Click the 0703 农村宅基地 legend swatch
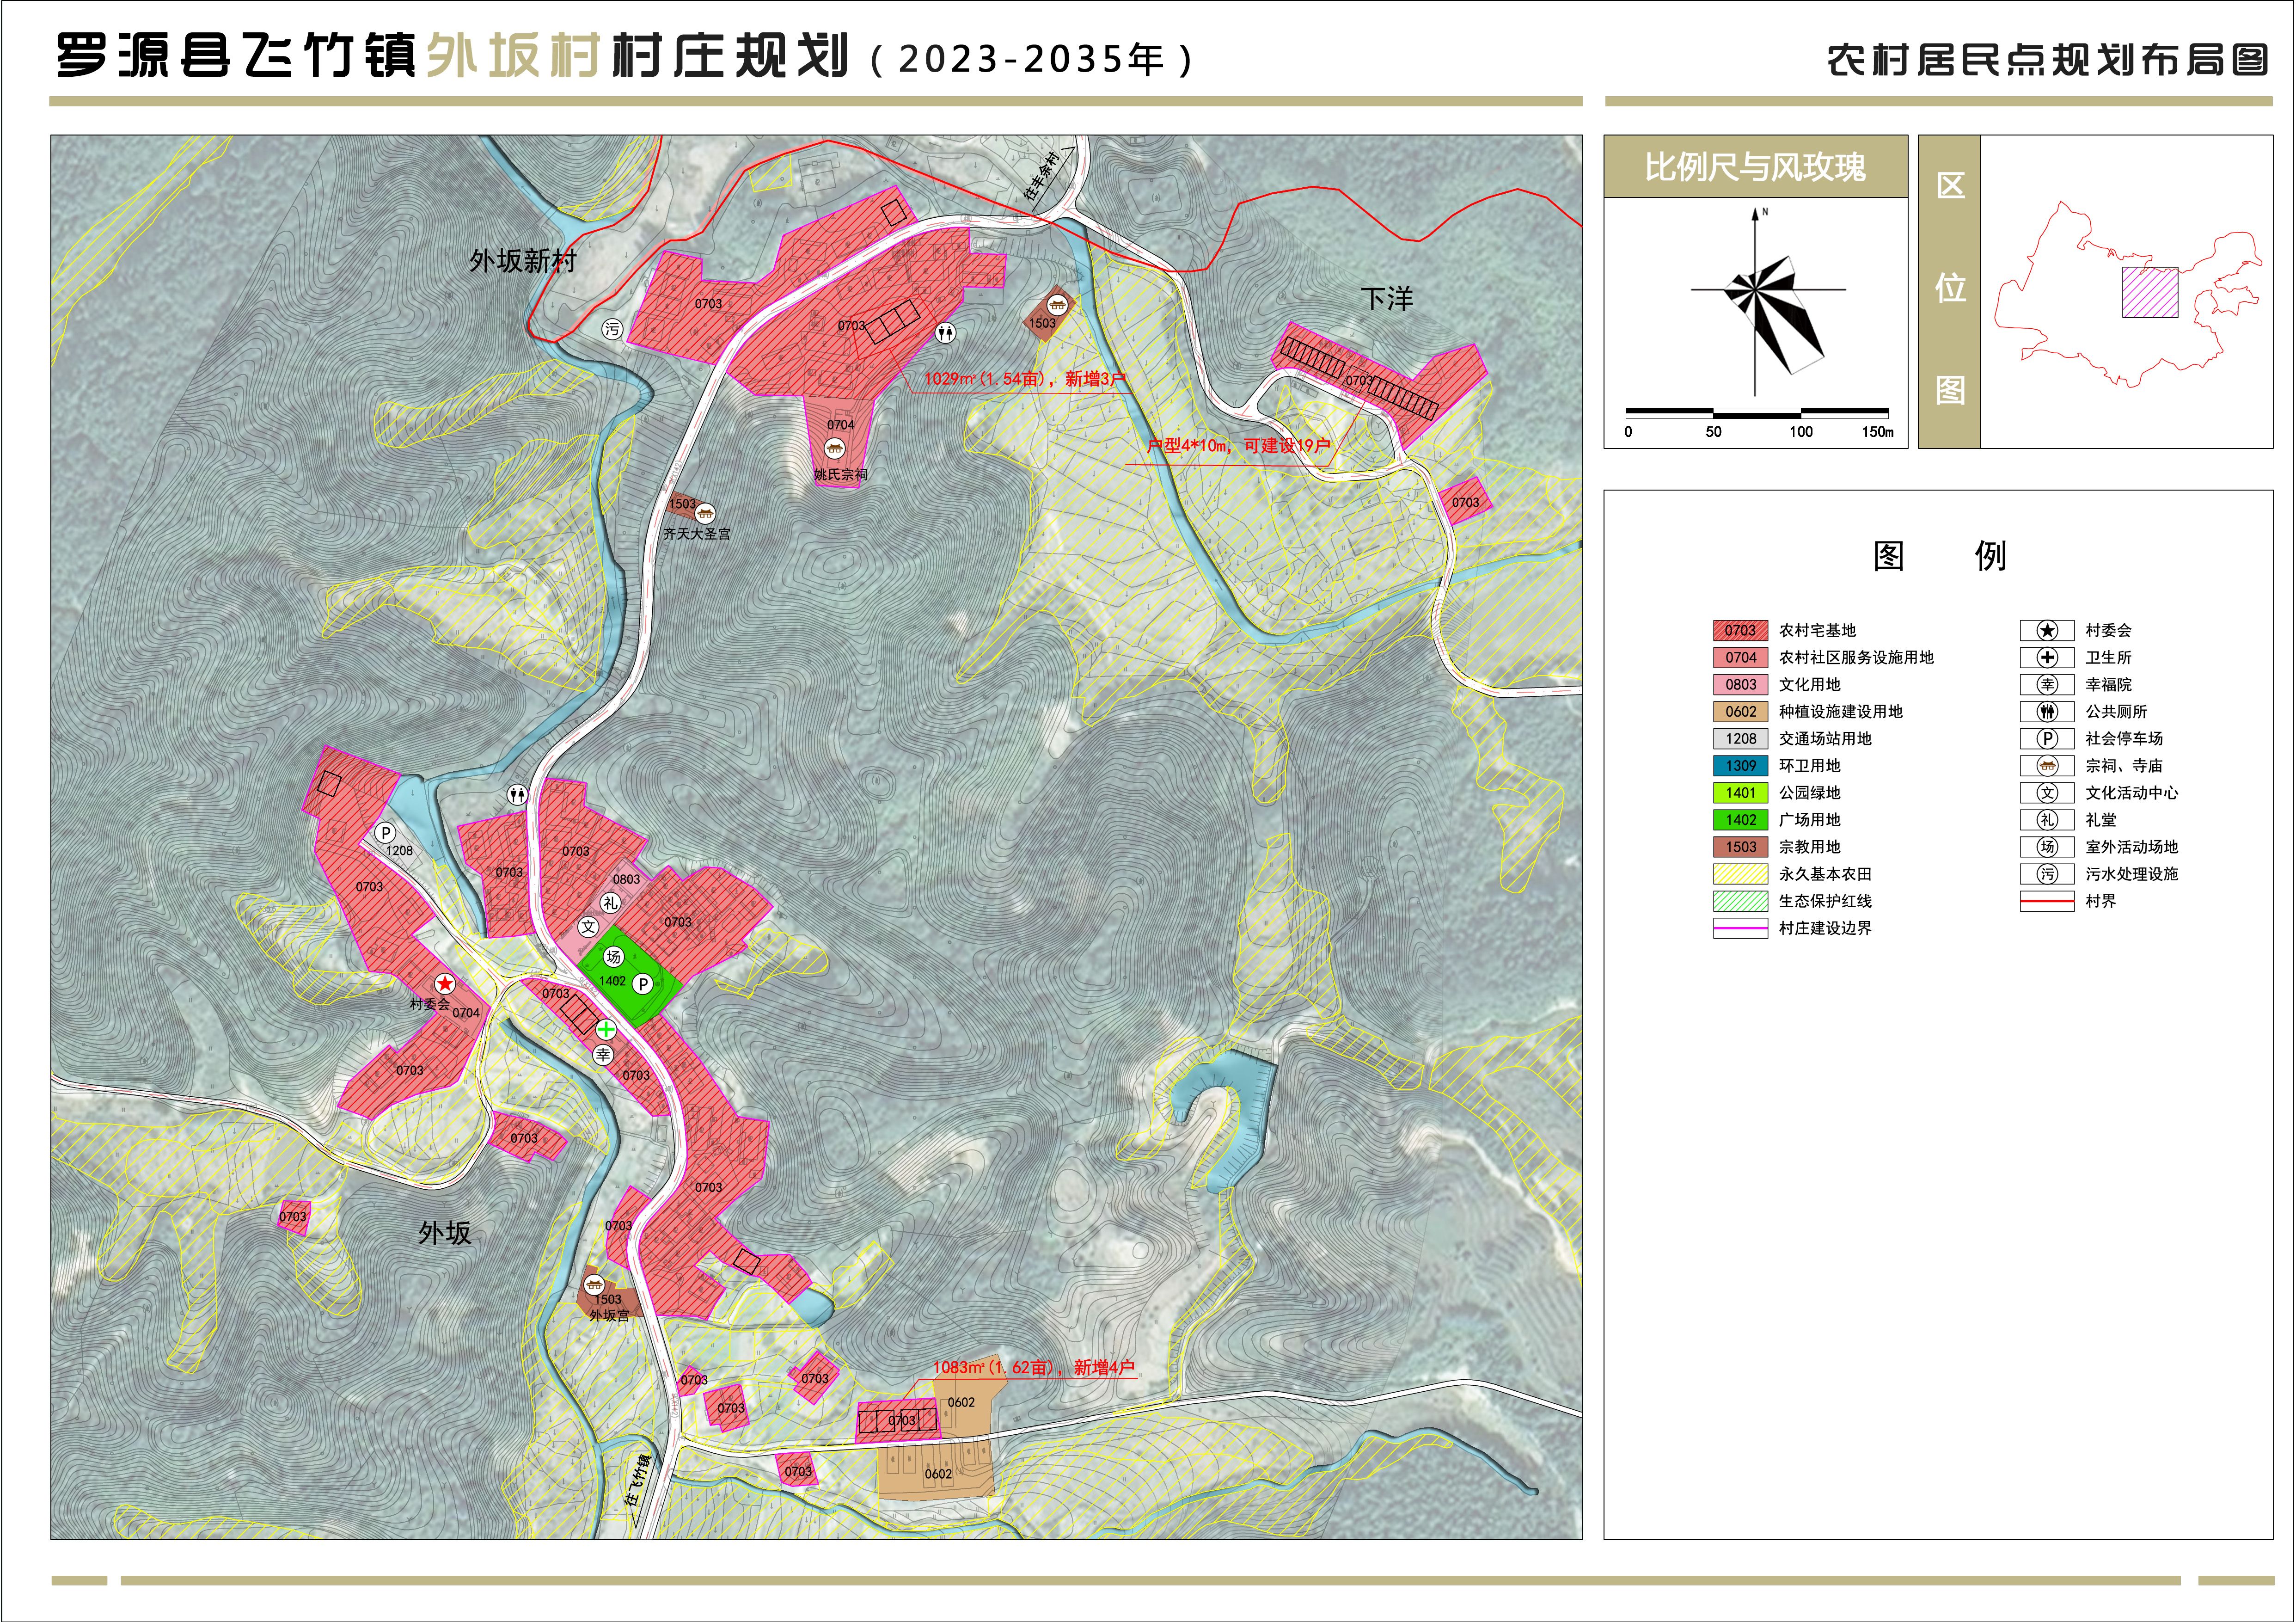Image resolution: width=2296 pixels, height=1622 pixels. [x=1740, y=631]
